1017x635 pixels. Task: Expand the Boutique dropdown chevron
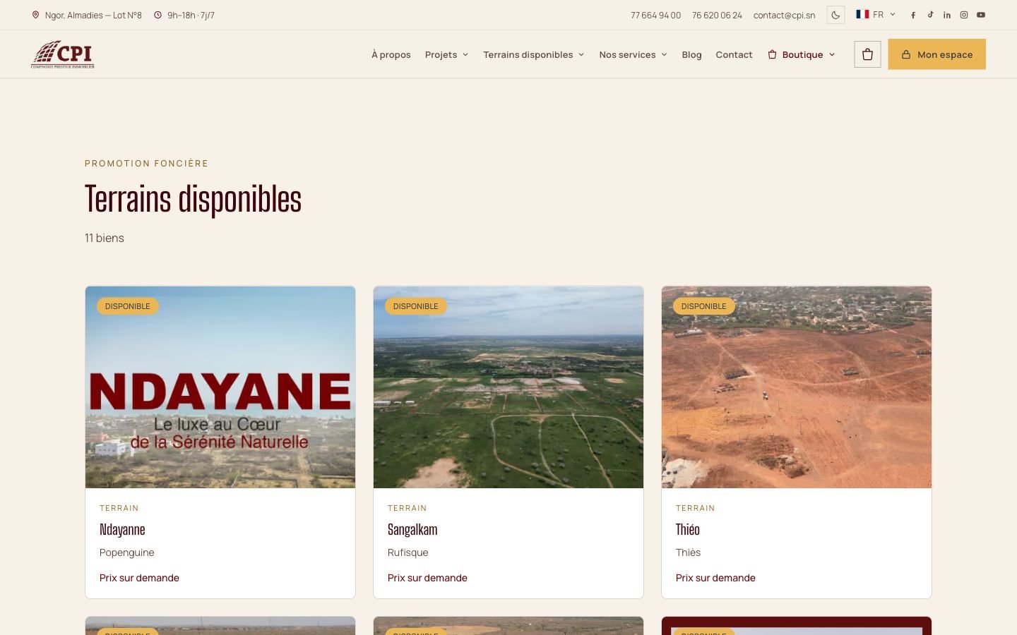coord(832,54)
